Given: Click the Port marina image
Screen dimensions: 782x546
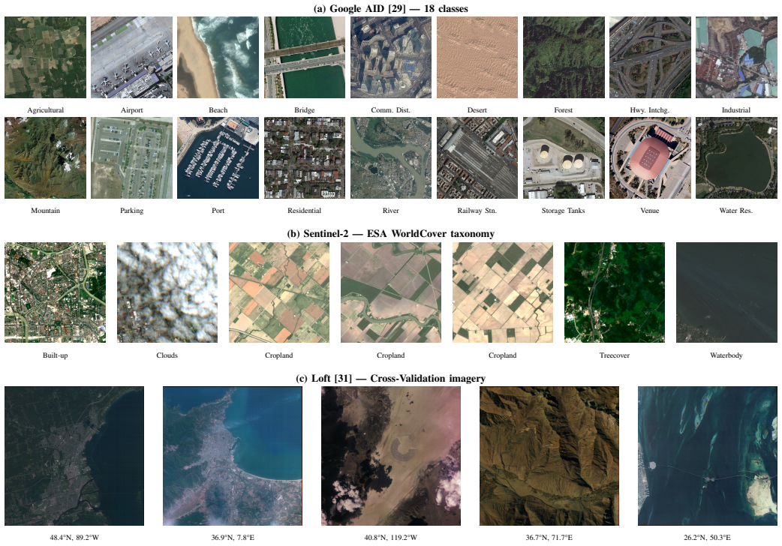Looking at the screenshot, I should tap(218, 158).
